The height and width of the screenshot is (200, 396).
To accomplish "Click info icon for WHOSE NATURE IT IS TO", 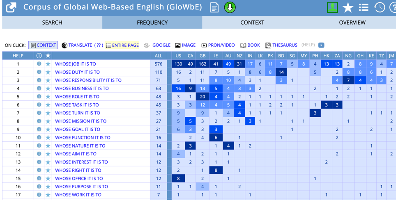I will pyautogui.click(x=39, y=145).
